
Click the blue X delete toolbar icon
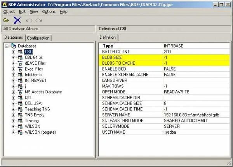pos(17,20)
